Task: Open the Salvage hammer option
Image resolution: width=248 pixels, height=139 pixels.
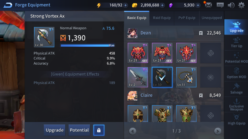Action: (236, 89)
